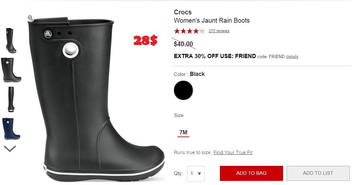Open the Qty quantity dropdown
Screen dimensions: 352x185
tap(196, 174)
